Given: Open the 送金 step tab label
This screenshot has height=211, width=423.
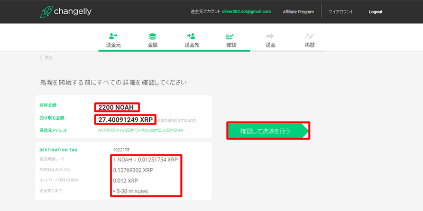Looking at the screenshot, I should (x=270, y=45).
